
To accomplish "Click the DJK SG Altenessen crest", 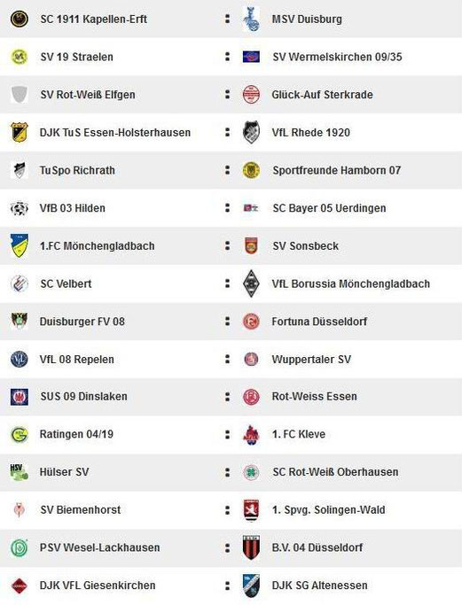I will click(251, 586).
